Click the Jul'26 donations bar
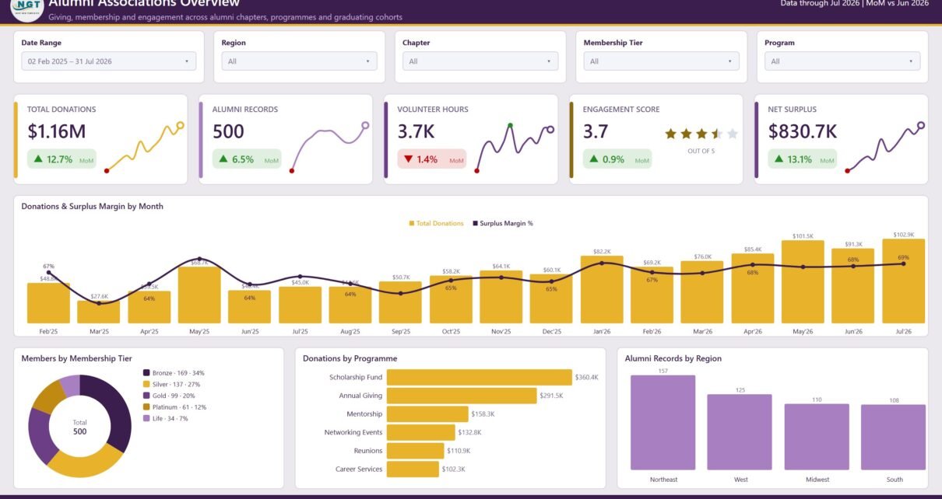The width and height of the screenshot is (942, 499). coord(903,281)
